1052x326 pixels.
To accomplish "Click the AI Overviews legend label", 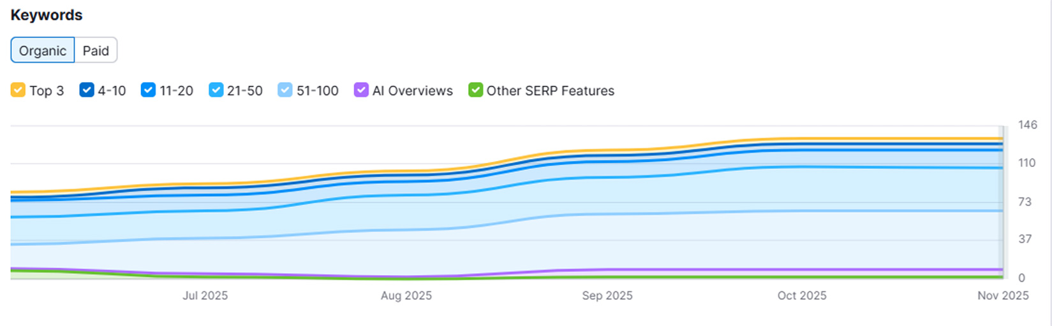I will pyautogui.click(x=412, y=91).
